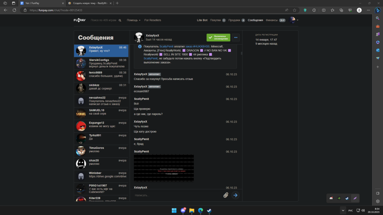Select the P0fiG1st1907 conversation
Image resolution: width=383 pixels, height=215 pixels.
101,189
